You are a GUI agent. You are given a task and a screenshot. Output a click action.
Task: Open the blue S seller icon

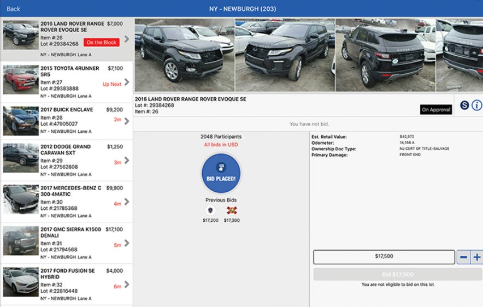(x=464, y=105)
